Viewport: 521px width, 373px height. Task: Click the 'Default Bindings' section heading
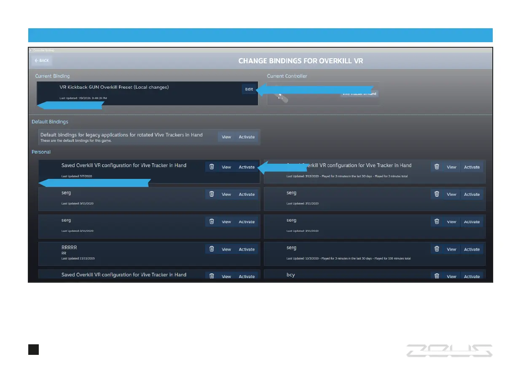pyautogui.click(x=50, y=122)
